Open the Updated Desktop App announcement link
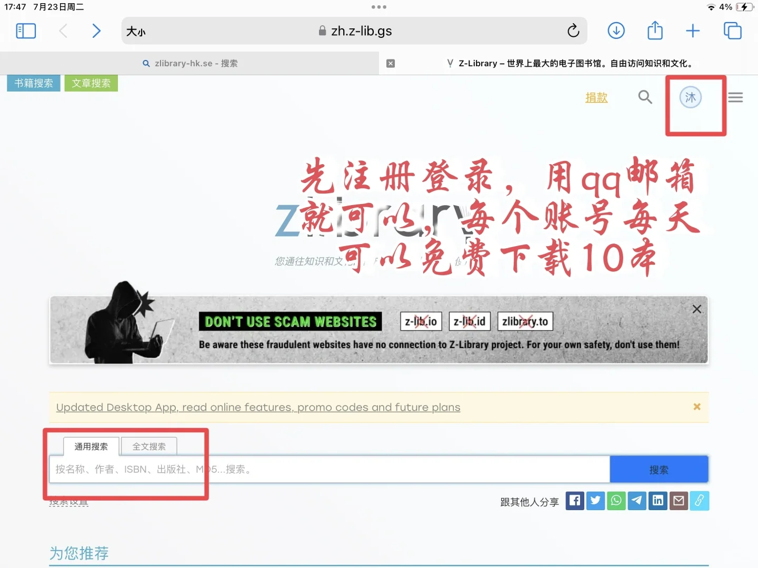The height and width of the screenshot is (568, 758). click(x=258, y=408)
